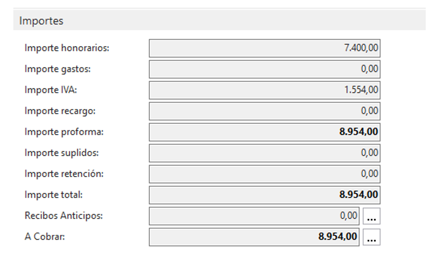The width and height of the screenshot is (432, 267).
Task: Open the Recibos Anticipos ellipsis button
Action: 372,216
